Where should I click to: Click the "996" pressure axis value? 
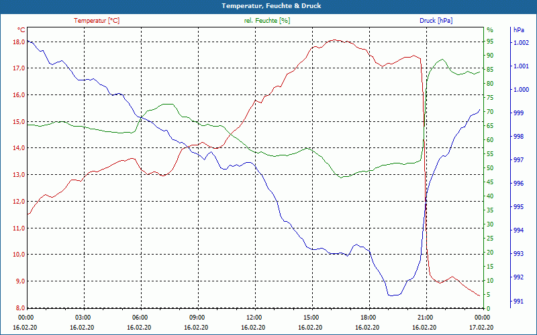click(518, 184)
